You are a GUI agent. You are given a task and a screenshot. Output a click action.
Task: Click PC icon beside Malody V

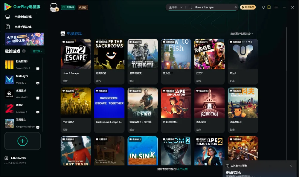[38, 83]
